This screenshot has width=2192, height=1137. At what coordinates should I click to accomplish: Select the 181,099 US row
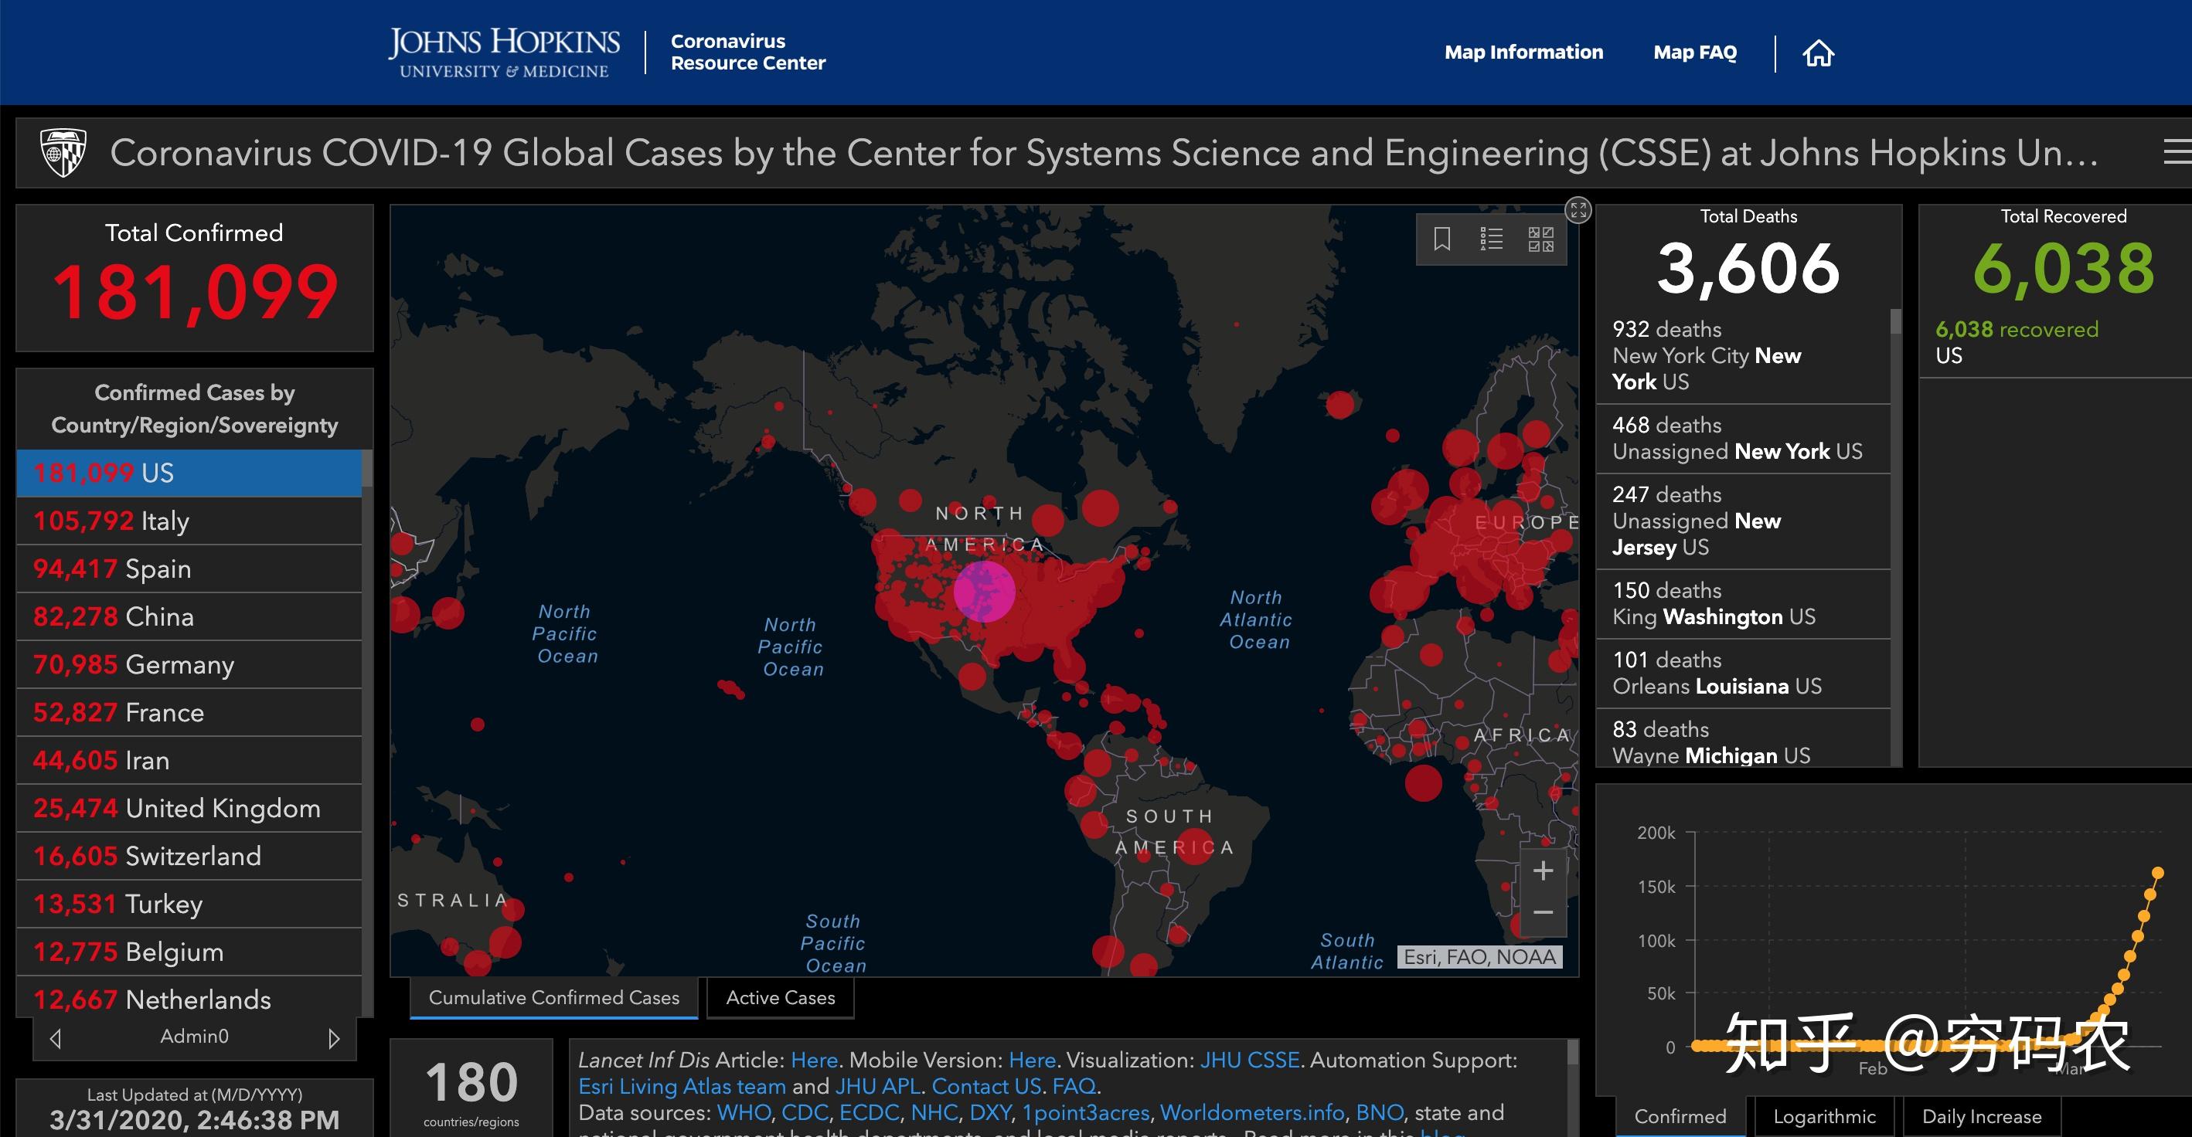189,473
